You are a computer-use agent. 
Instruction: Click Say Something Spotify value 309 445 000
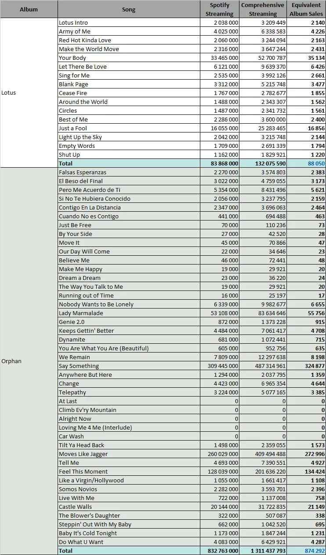point(220,366)
